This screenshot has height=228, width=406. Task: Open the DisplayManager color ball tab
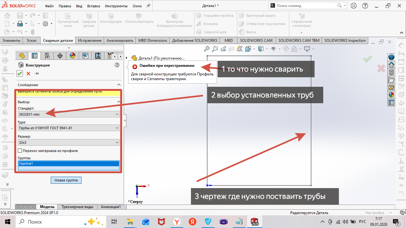pos(73,56)
